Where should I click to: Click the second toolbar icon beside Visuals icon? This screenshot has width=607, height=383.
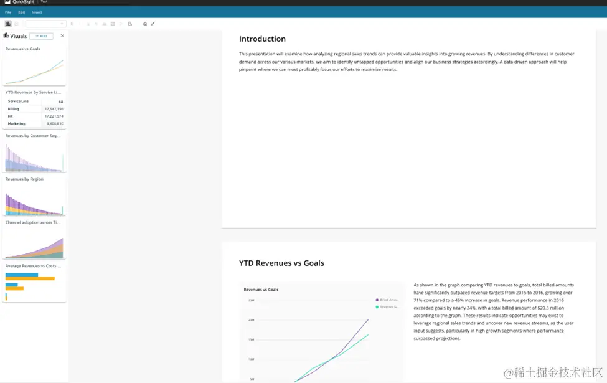tap(16, 24)
